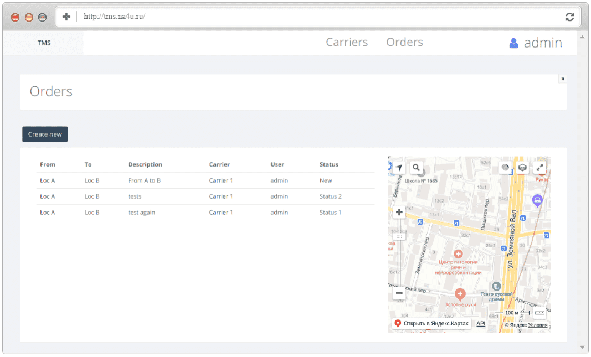Sort by Description column header

(x=145, y=164)
